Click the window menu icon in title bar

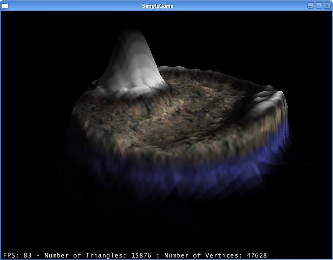click(x=5, y=6)
